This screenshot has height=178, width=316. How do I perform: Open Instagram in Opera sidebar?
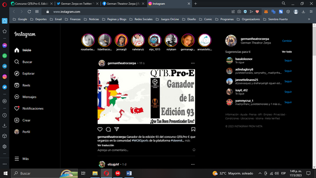[x=4, y=77]
